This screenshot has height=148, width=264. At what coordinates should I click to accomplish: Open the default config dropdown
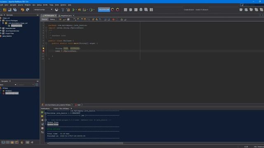point(43,9)
